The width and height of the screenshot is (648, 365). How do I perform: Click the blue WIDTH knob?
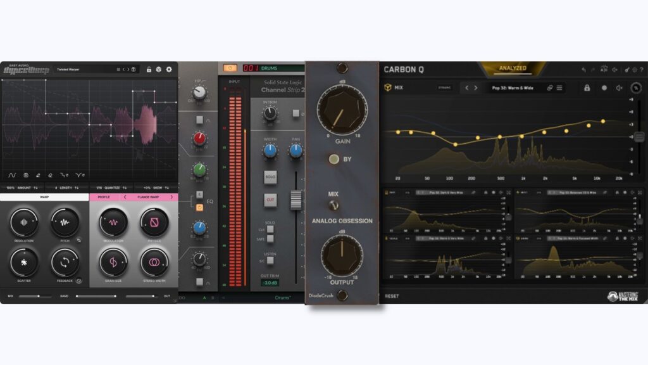[270, 151]
